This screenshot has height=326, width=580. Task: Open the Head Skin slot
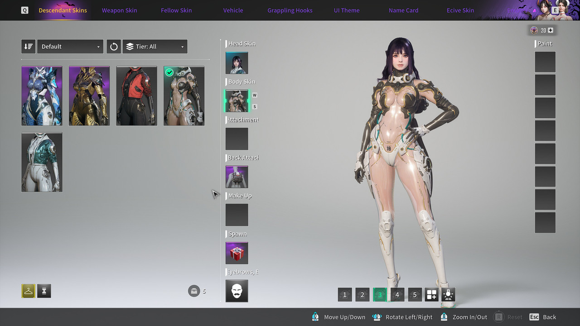click(237, 63)
